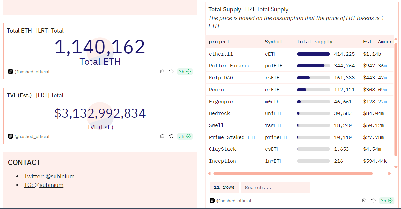Image resolution: width=401 pixels, height=209 pixels.
Task: Open @hashed_official link on TVL (Est.) card
Action: pyautogui.click(x=32, y=136)
